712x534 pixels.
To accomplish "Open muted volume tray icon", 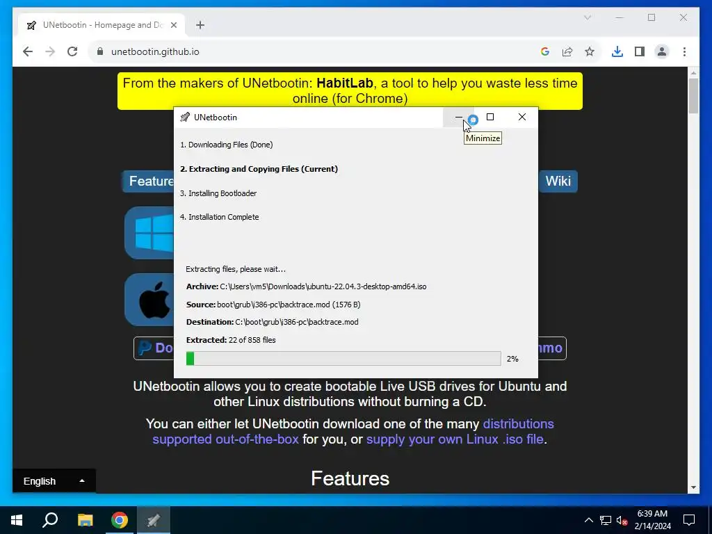I will tap(622, 520).
